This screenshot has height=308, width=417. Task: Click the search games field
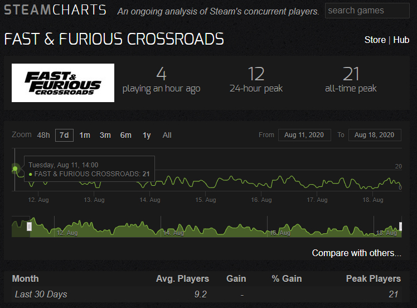[367, 11]
